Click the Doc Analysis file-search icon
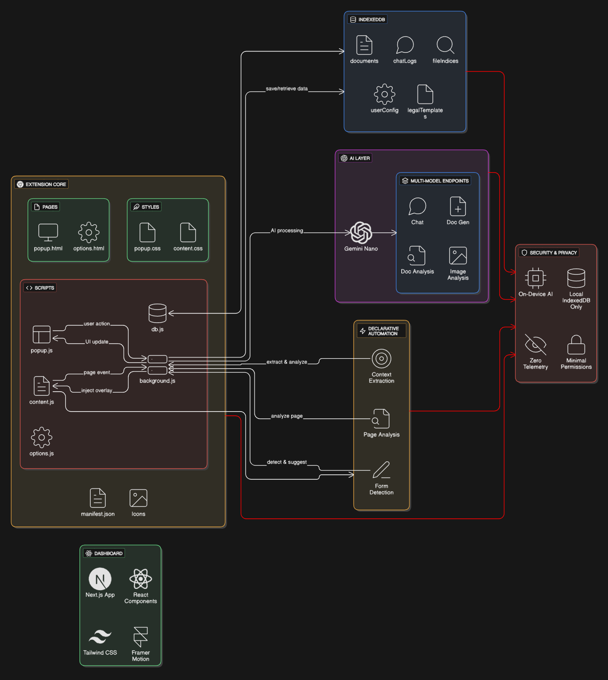The width and height of the screenshot is (608, 680). click(x=418, y=256)
